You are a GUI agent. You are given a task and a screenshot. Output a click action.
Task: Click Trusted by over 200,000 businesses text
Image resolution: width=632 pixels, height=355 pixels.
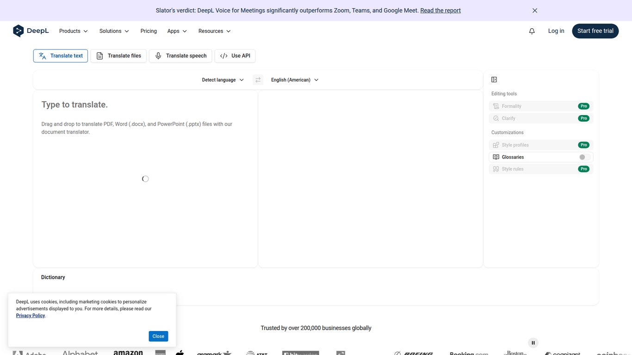tap(316, 328)
